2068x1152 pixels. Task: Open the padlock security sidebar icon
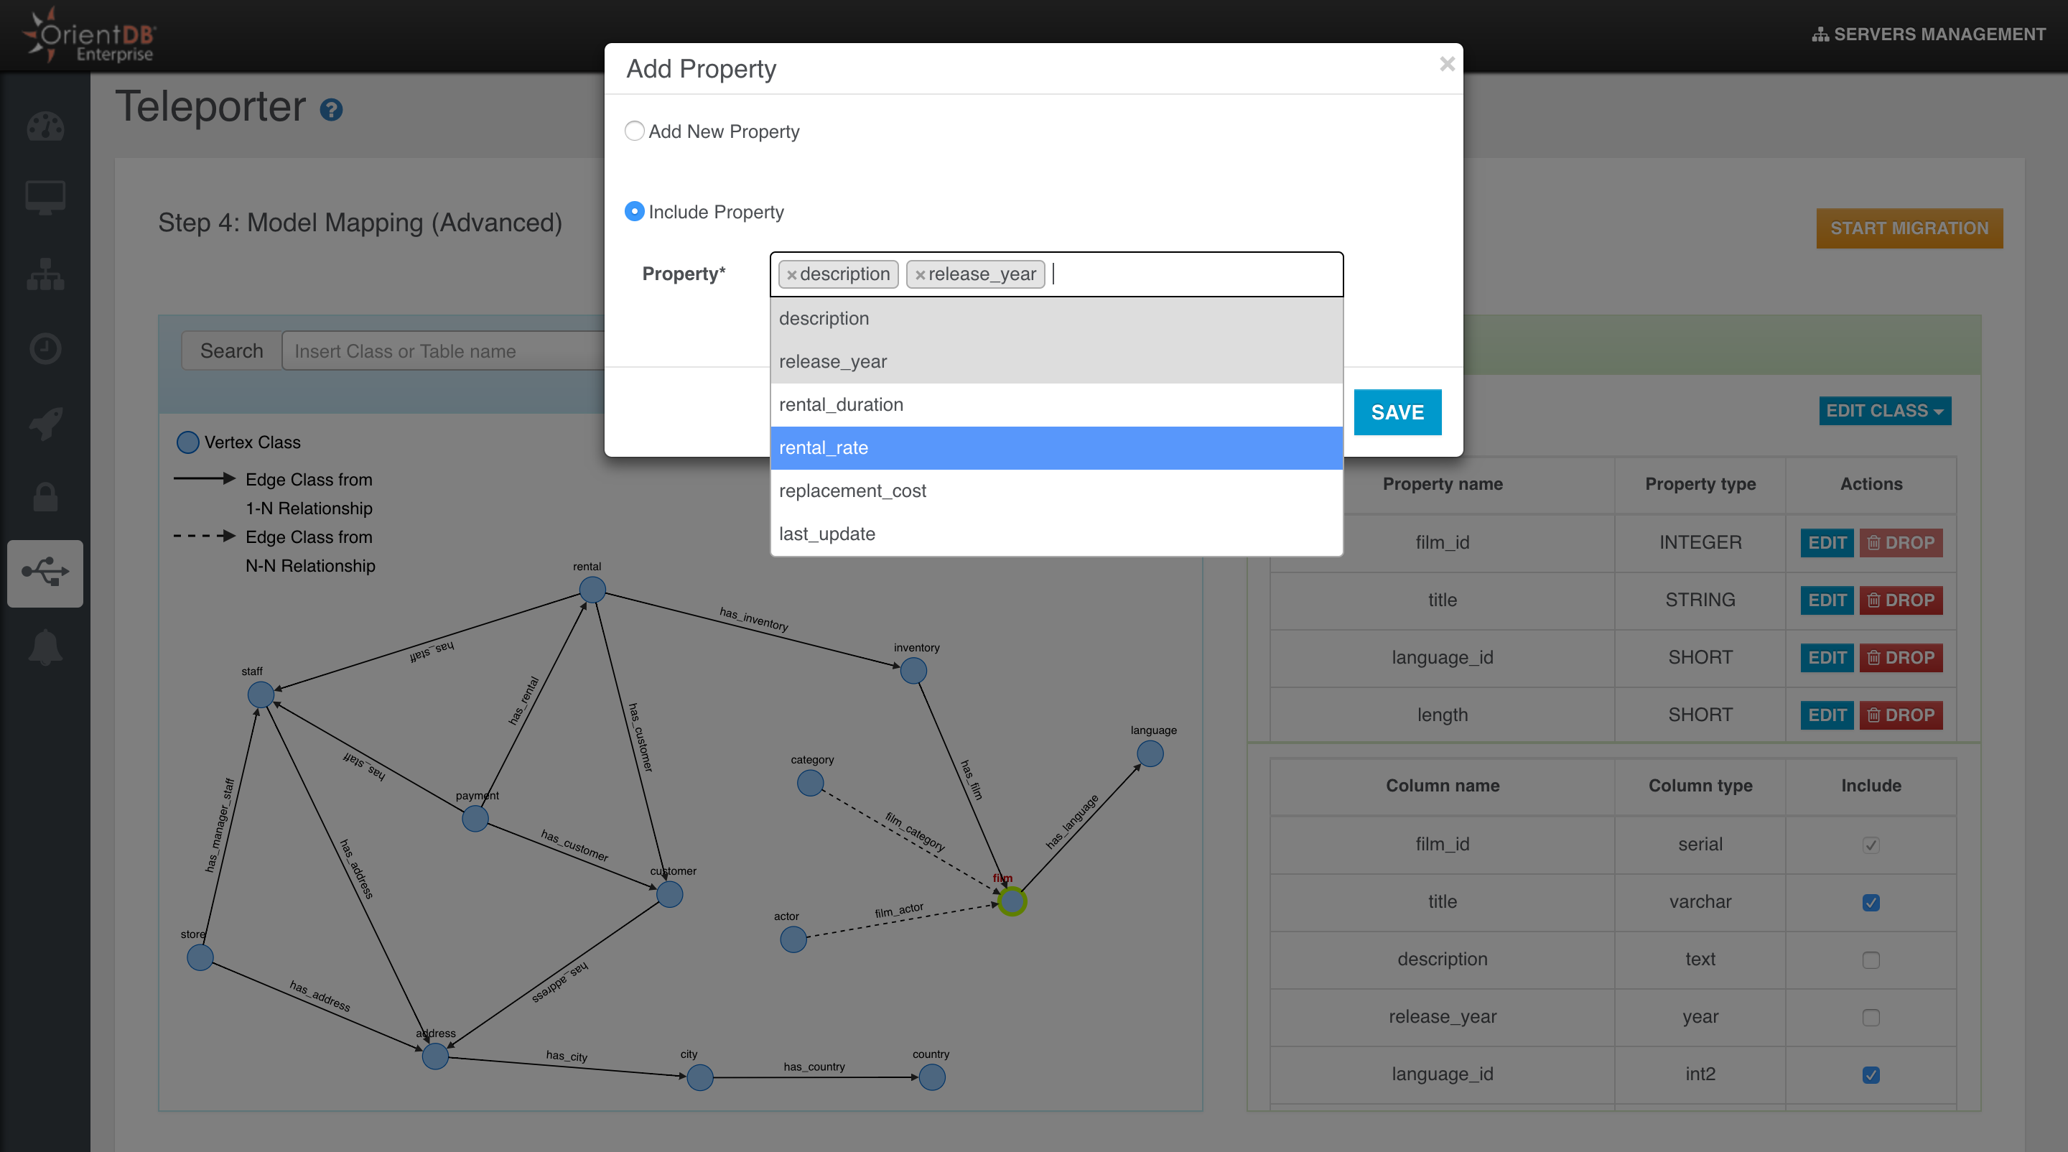click(x=45, y=498)
